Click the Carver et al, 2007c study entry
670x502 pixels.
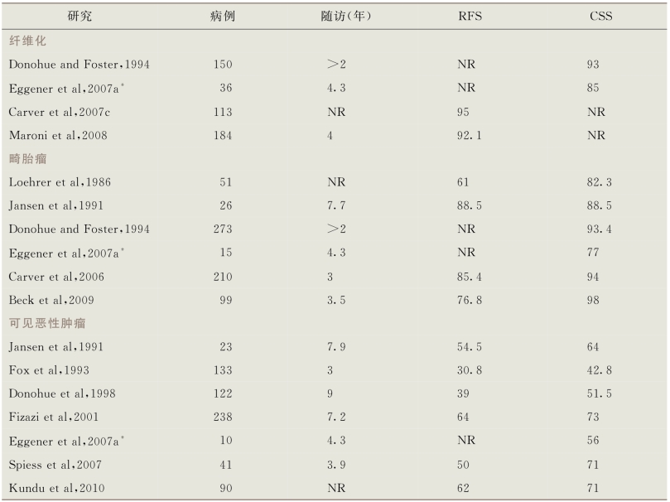click(x=60, y=112)
